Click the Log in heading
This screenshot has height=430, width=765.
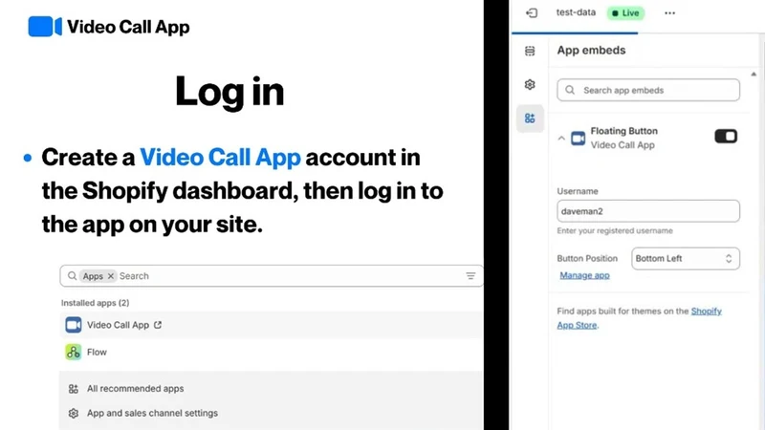pos(229,92)
